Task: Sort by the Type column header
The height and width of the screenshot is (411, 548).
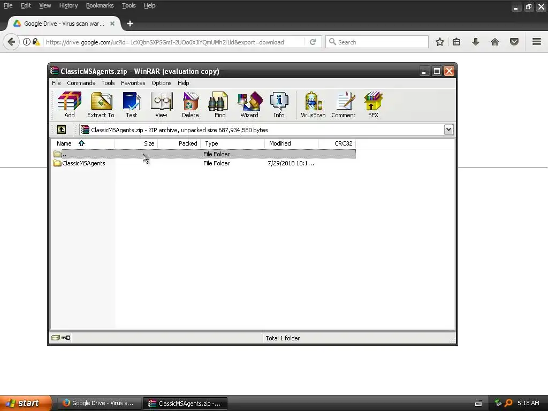Action: point(233,143)
